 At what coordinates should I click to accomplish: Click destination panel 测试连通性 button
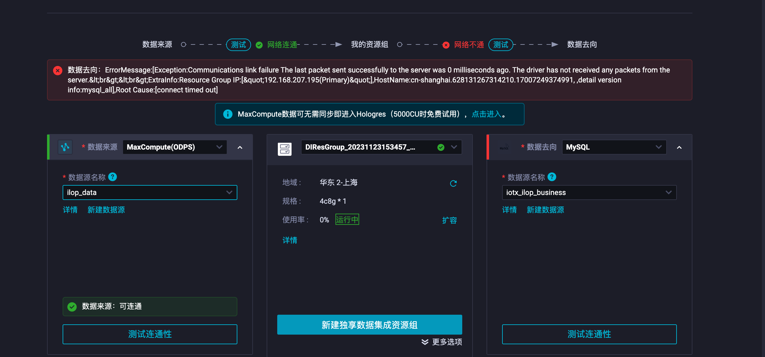coord(589,334)
